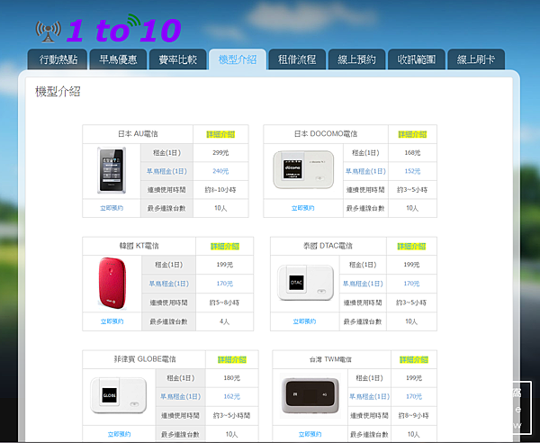540x443 pixels.
Task: Click the 機型介紹 page heading
Action: (x=58, y=92)
